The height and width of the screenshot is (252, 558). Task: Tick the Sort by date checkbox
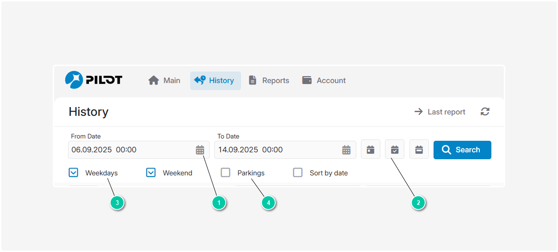pyautogui.click(x=298, y=173)
